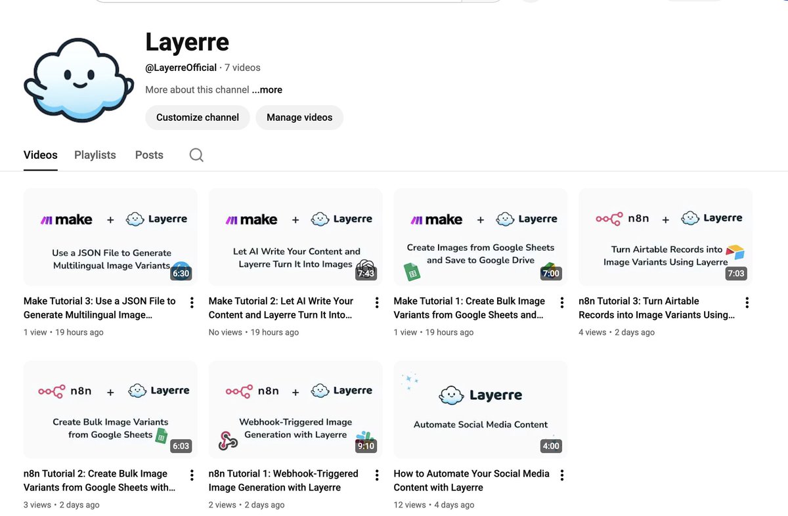Click title 'Make Tutorial 2: Let AI Write'
The width and height of the screenshot is (788, 516).
pyautogui.click(x=281, y=308)
